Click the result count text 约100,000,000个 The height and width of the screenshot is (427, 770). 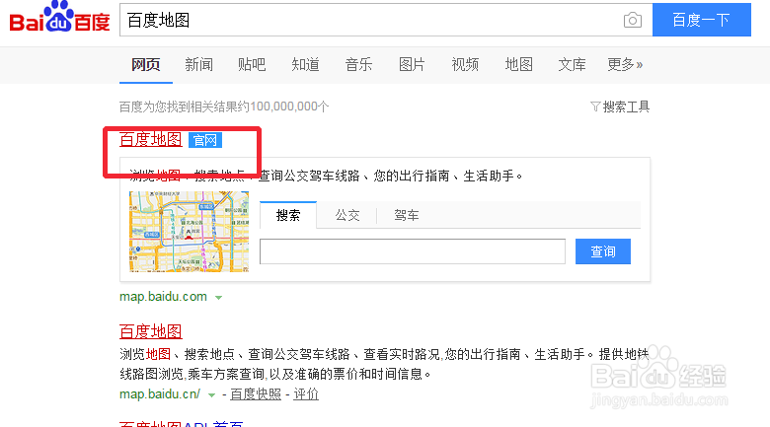(x=283, y=107)
